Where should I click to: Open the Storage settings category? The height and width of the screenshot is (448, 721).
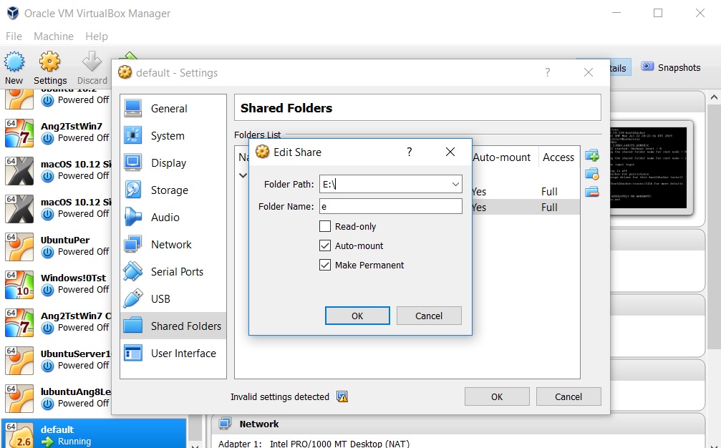pyautogui.click(x=173, y=190)
